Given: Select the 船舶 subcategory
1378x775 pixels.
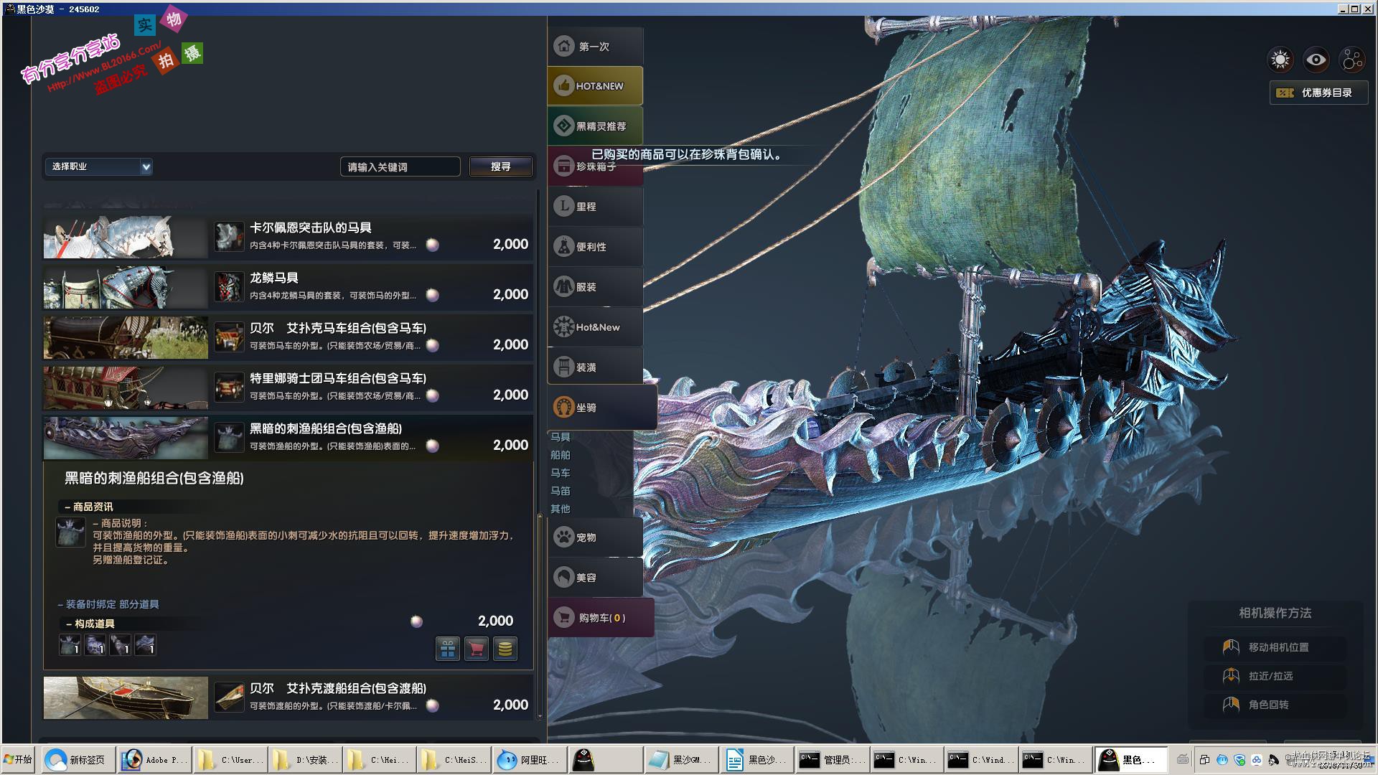Looking at the screenshot, I should point(561,455).
